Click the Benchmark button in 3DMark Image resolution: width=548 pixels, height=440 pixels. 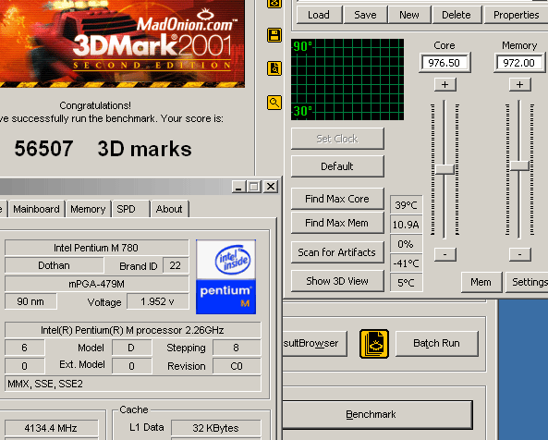[377, 415]
